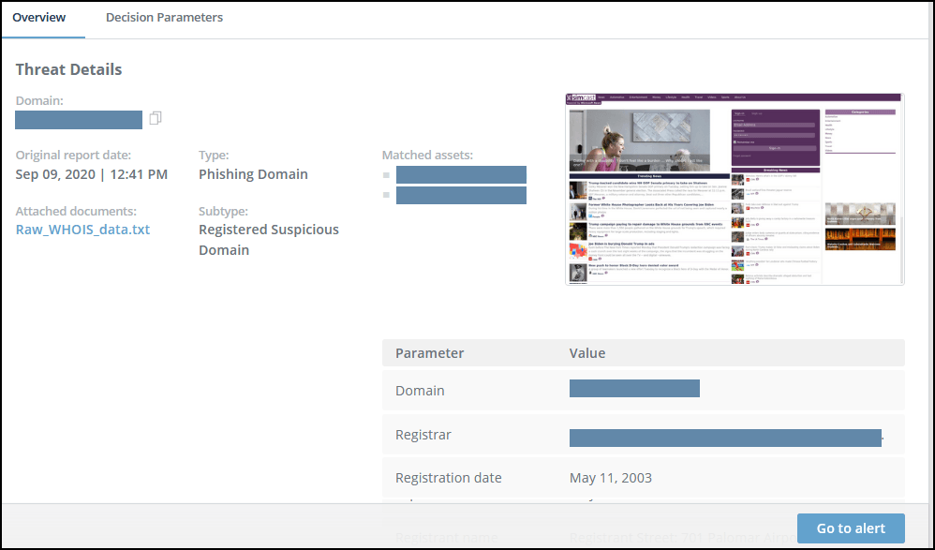935x550 pixels.
Task: Click the Threat Details heading
Action: coord(68,69)
